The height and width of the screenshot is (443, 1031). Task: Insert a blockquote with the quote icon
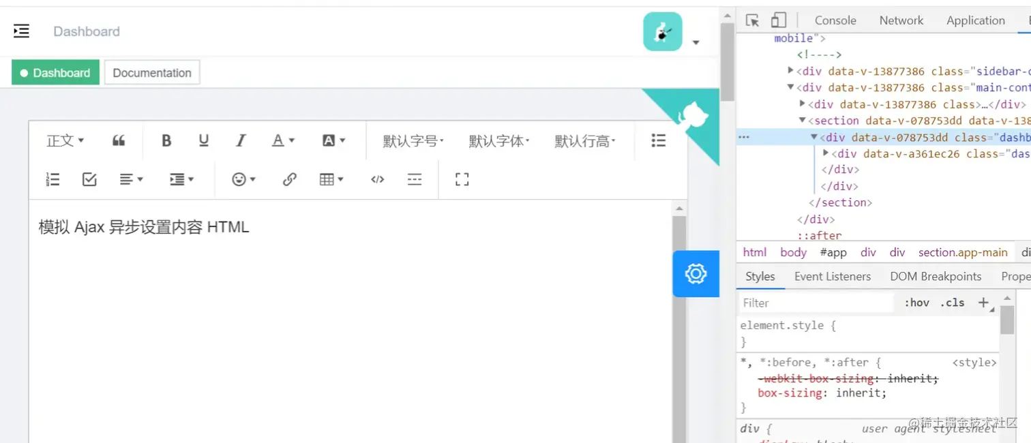119,140
